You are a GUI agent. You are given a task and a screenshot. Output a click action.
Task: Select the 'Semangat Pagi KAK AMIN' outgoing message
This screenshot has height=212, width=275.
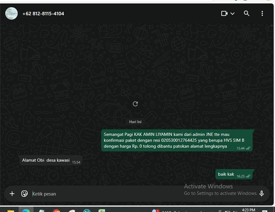tap(177, 140)
